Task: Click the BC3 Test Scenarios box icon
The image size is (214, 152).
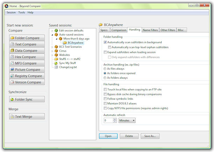Action: tap(56, 47)
